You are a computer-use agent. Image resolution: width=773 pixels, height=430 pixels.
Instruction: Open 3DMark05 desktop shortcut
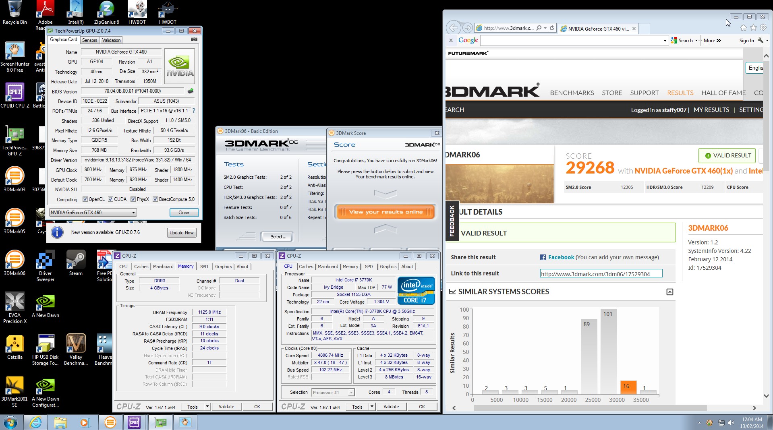click(15, 221)
